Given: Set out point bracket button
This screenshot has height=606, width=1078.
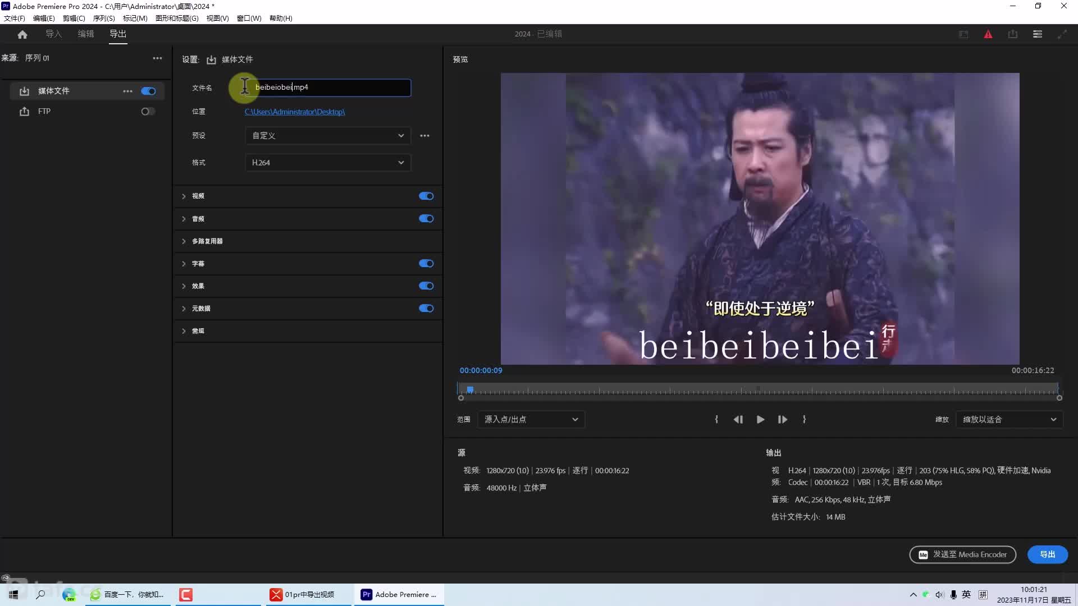Looking at the screenshot, I should click(x=805, y=420).
